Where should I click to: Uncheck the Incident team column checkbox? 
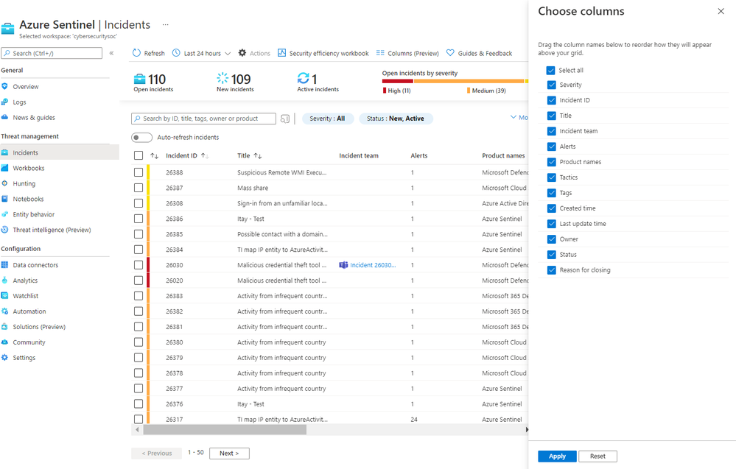tap(552, 131)
